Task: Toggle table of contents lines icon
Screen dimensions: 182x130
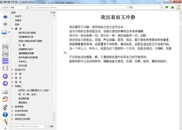Action: [x=5, y=61]
